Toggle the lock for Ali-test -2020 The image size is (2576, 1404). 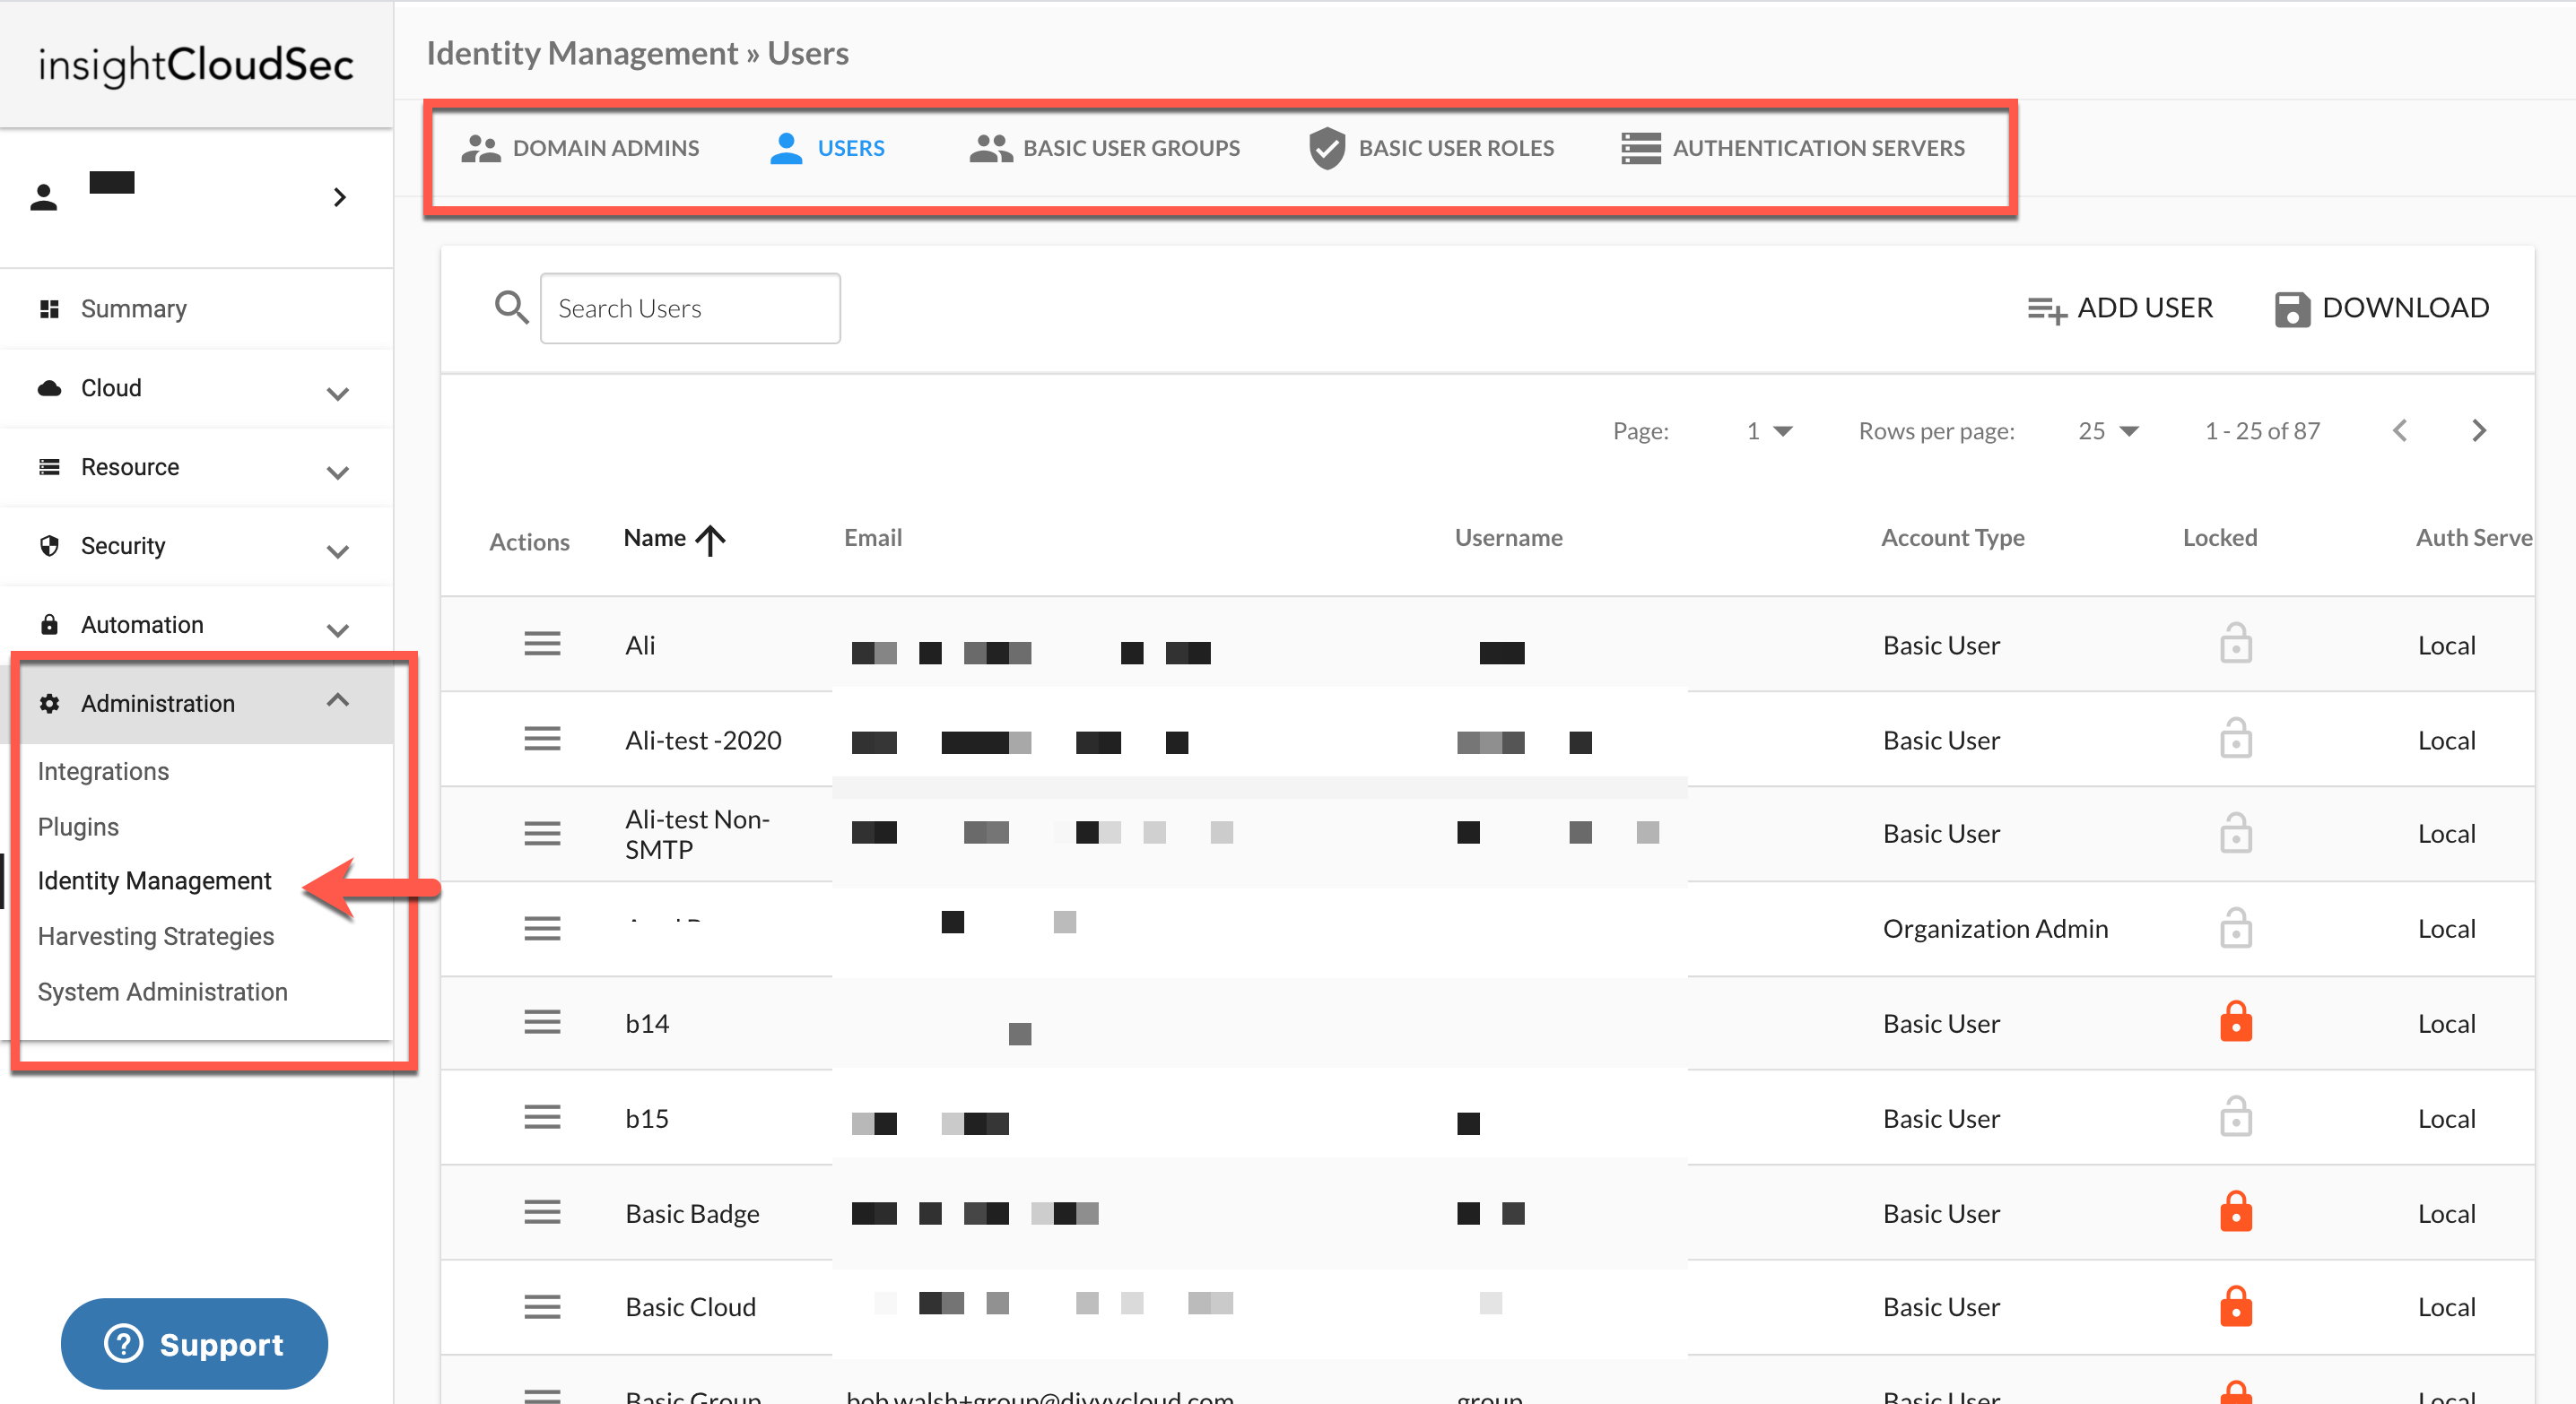point(2235,738)
